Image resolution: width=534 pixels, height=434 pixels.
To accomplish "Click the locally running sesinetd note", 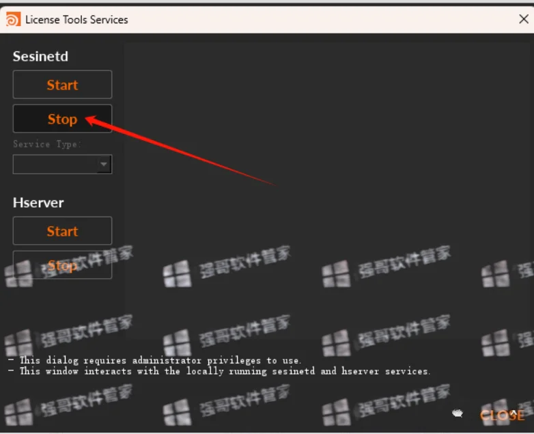I will [219, 371].
